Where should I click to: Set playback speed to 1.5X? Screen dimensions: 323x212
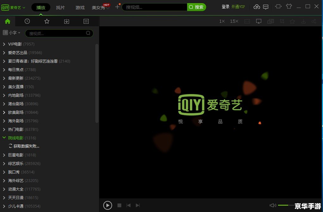(x=234, y=21)
